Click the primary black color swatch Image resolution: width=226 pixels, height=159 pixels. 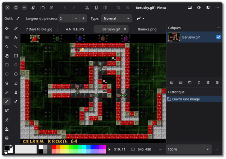7,148
